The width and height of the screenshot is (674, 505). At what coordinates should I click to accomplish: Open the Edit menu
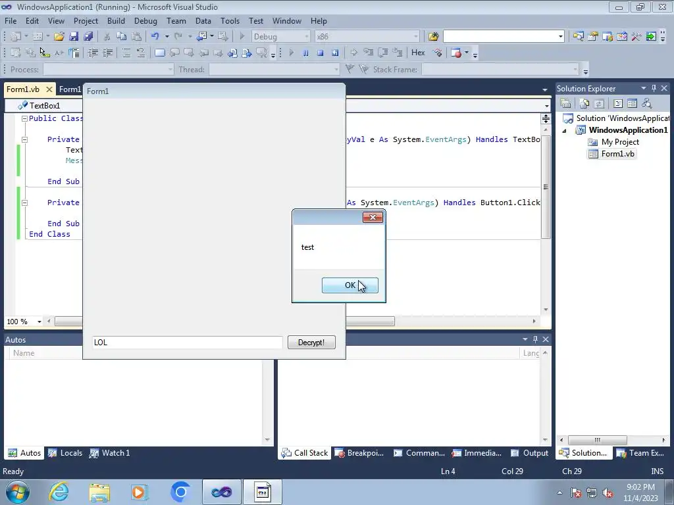tap(32, 20)
